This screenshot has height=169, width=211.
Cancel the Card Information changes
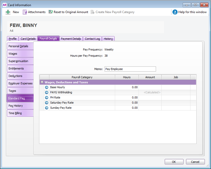(x=195, y=162)
